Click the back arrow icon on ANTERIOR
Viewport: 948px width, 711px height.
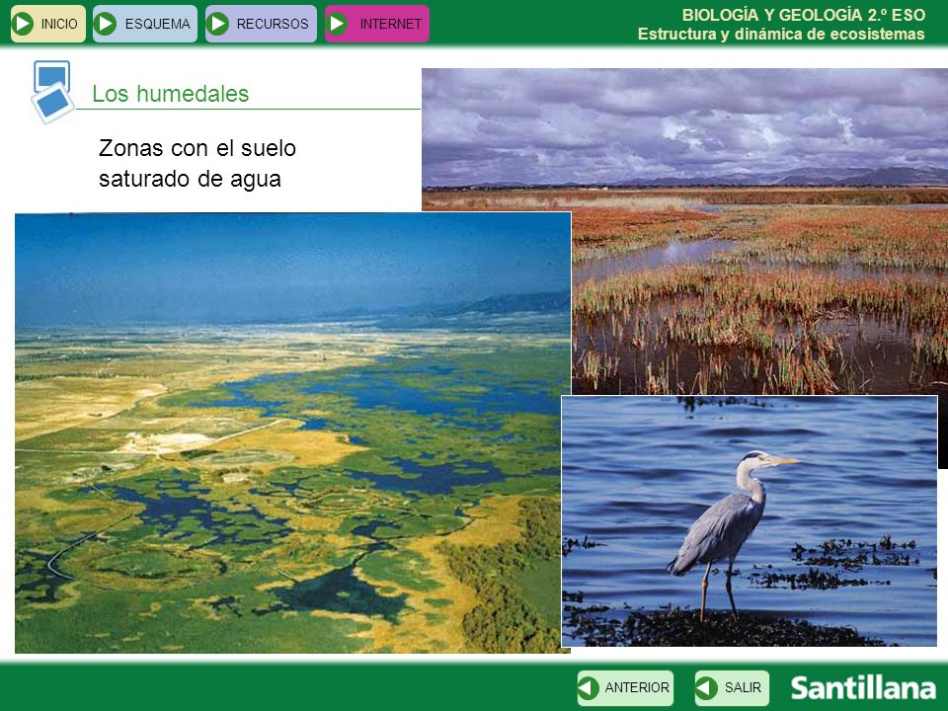coord(588,688)
